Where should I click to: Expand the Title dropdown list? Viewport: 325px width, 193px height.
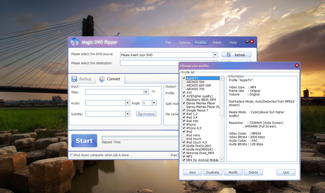pyautogui.click(x=146, y=92)
